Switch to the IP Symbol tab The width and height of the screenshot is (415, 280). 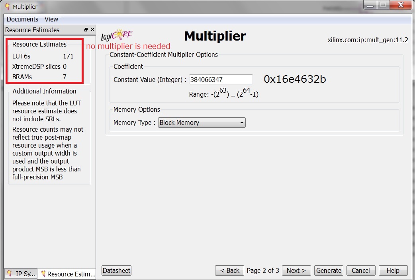[x=21, y=274]
